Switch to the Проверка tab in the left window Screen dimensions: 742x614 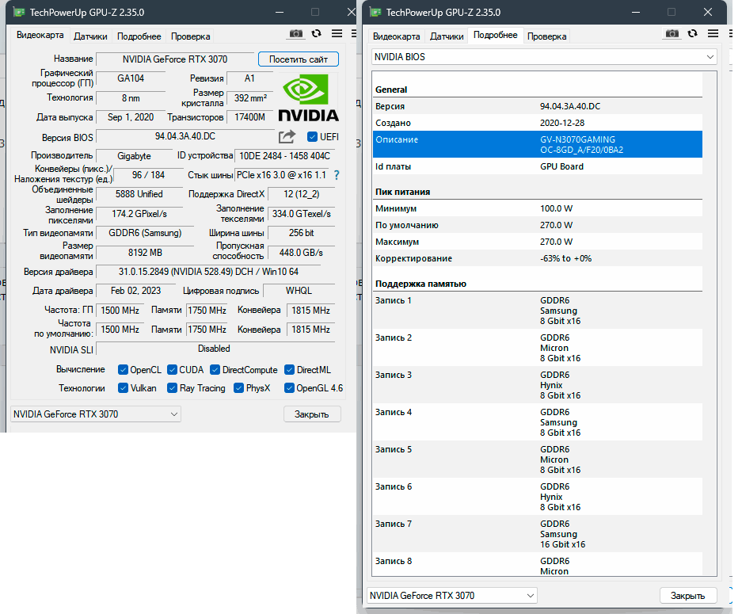[190, 36]
